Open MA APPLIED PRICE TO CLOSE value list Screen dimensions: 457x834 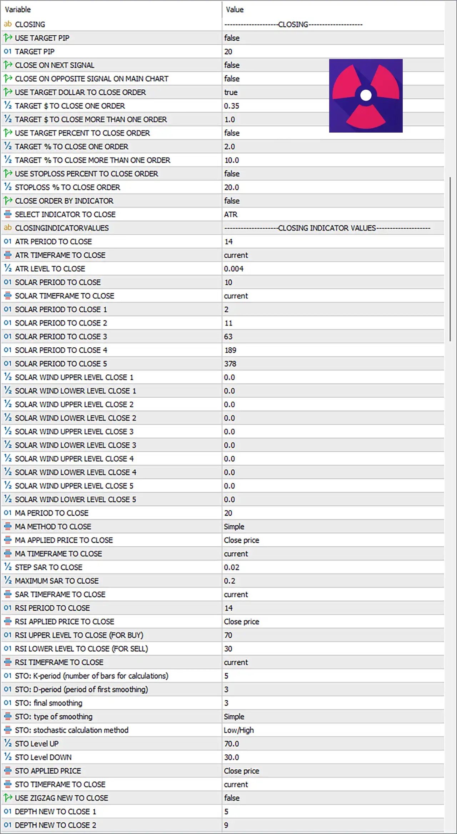(x=333, y=540)
